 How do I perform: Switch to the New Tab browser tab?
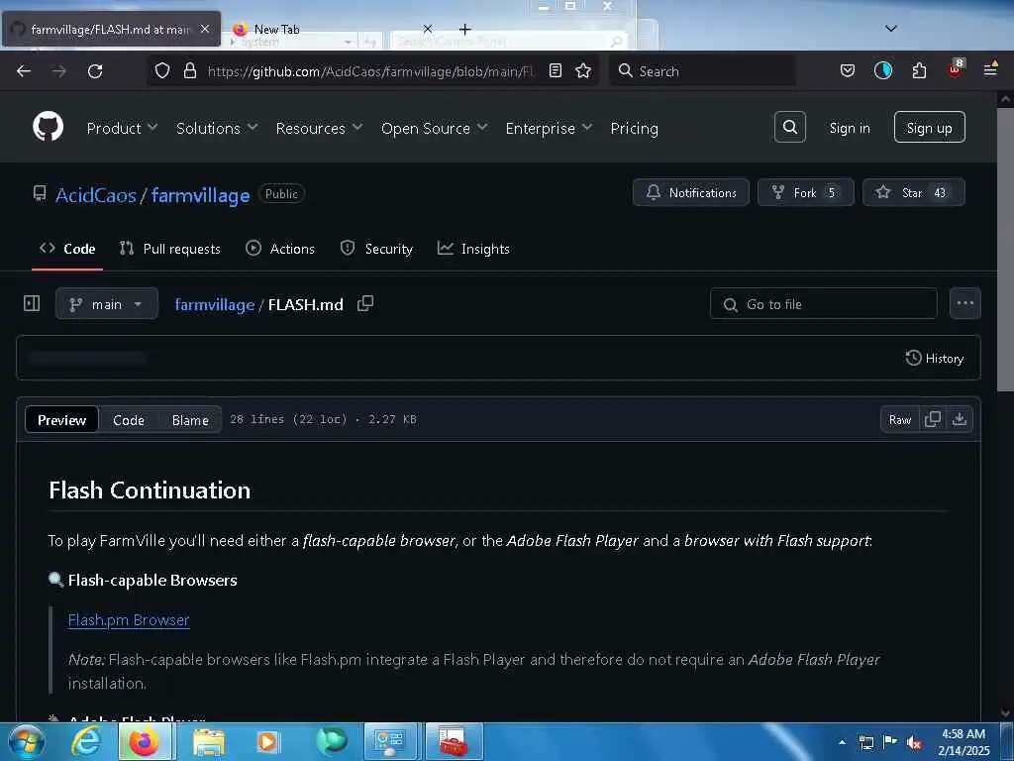click(x=331, y=29)
